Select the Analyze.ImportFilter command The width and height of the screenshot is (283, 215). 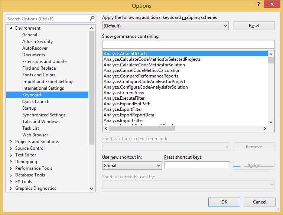(x=123, y=121)
